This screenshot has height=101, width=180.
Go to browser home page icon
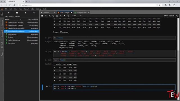coord(14,5)
